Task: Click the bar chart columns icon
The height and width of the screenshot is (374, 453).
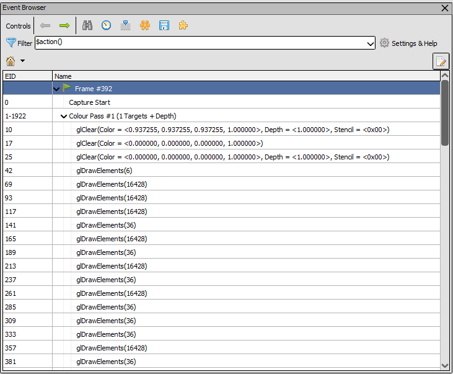Action: pos(125,25)
